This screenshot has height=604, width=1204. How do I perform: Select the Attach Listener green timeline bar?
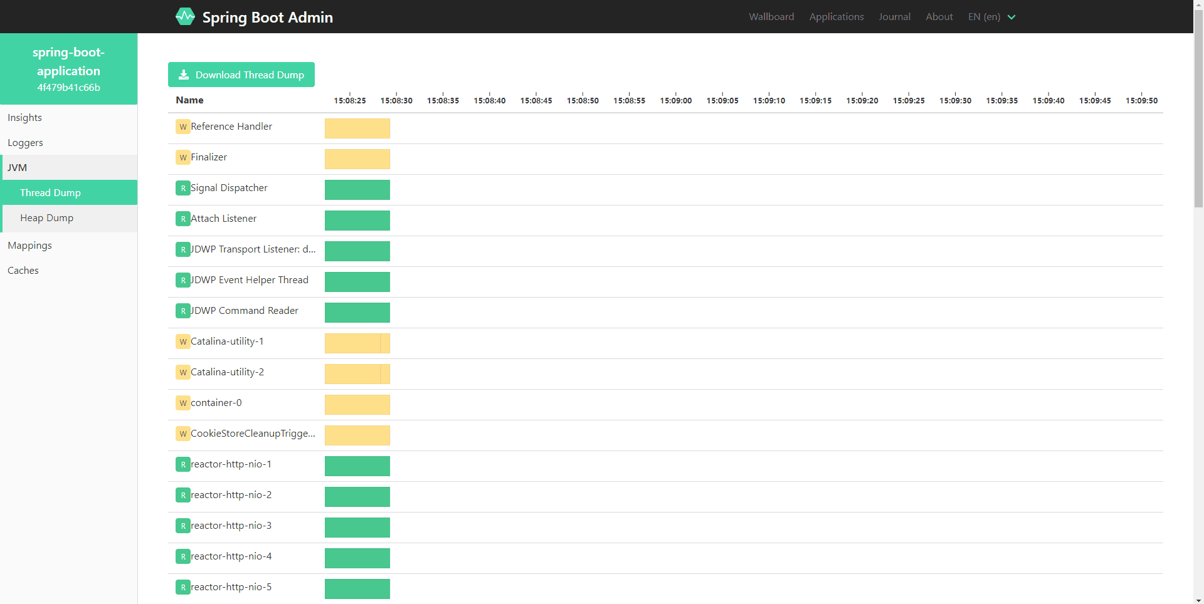357,221
